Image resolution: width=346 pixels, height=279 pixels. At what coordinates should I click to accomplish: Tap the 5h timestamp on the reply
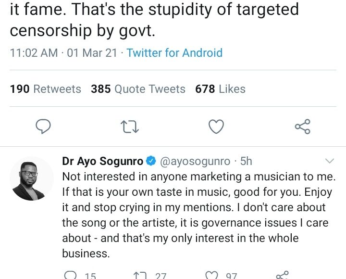(246, 162)
